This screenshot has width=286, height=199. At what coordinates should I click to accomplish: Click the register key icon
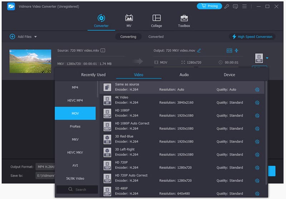pos(227,6)
